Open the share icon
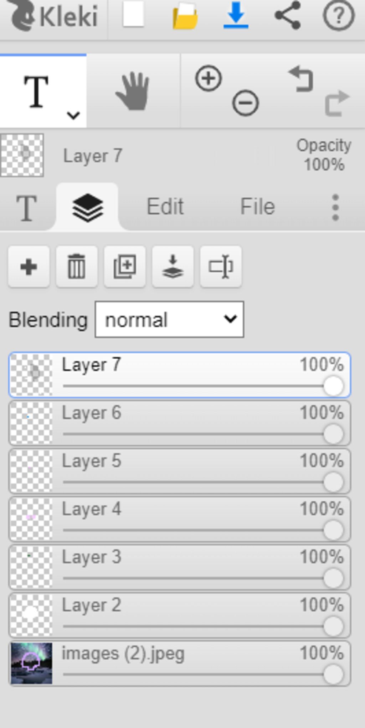Viewport: 365px width, 728px height. coord(288,15)
